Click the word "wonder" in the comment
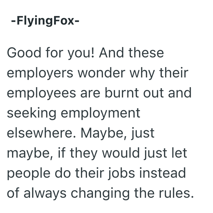 pyautogui.click(x=101, y=73)
